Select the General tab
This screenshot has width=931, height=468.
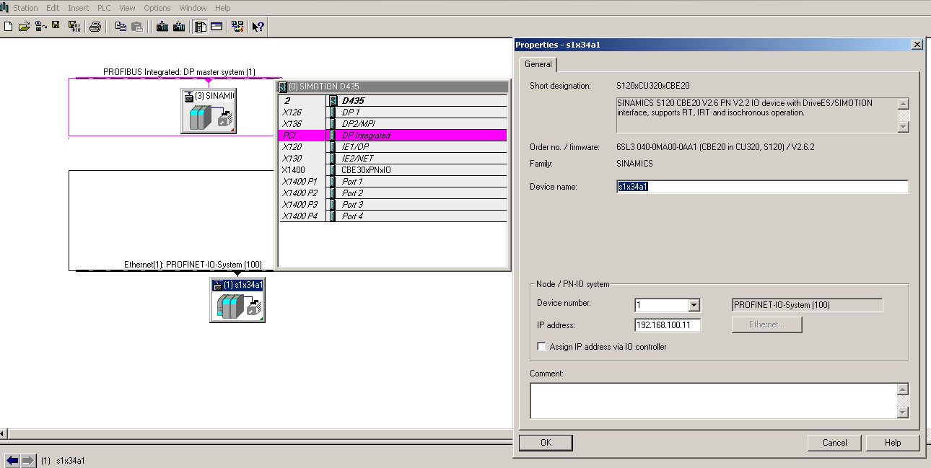[x=538, y=64]
